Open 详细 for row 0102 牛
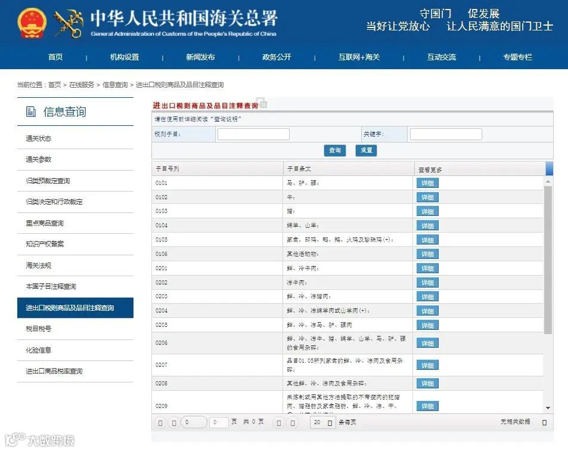This screenshot has height=451, width=568. point(427,197)
